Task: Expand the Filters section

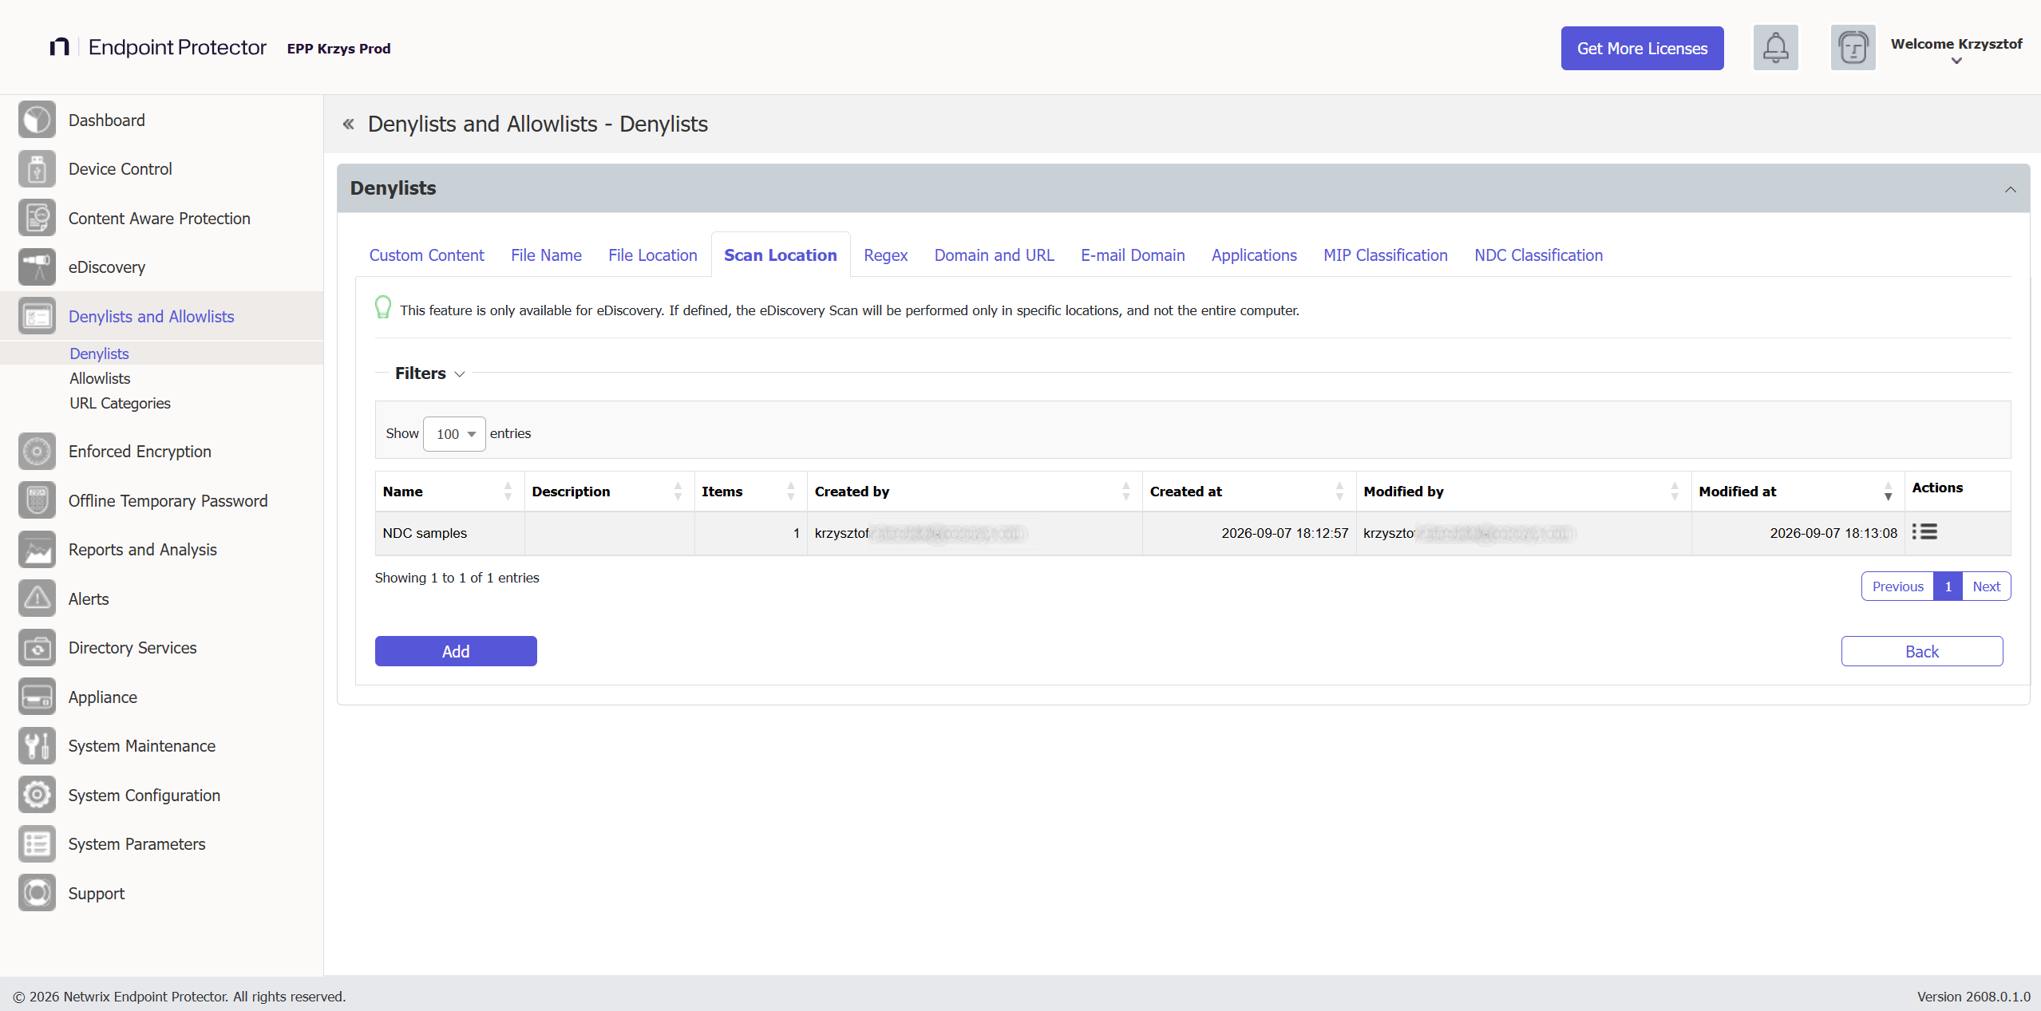Action: point(429,373)
